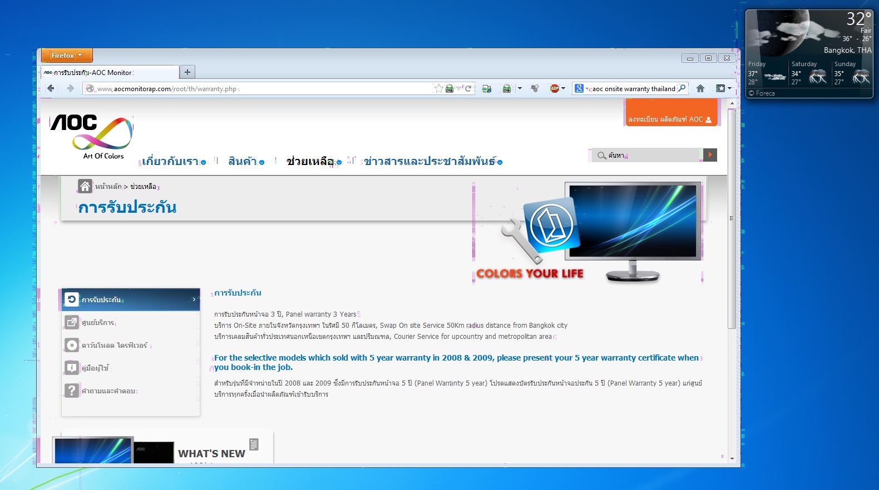This screenshot has width=879, height=490.
Task: Open the Firefox application menu button
Action: (67, 56)
